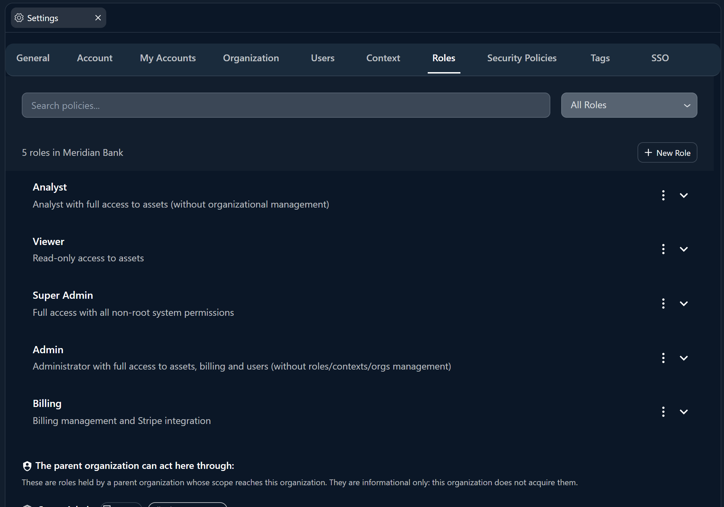Screen dimensions: 724x507
Task: Switch to the Tags tab
Action: 600,58
